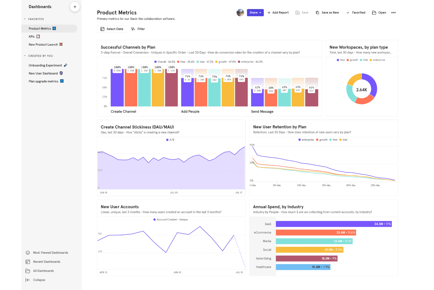Image resolution: width=434 pixels, height=290 pixels.
Task: Click the 2.64K donut chart center
Action: 362,90
